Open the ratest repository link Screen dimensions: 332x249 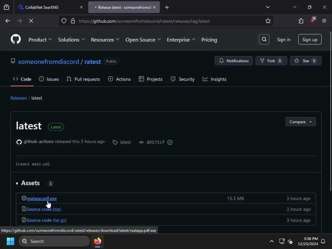point(93,62)
